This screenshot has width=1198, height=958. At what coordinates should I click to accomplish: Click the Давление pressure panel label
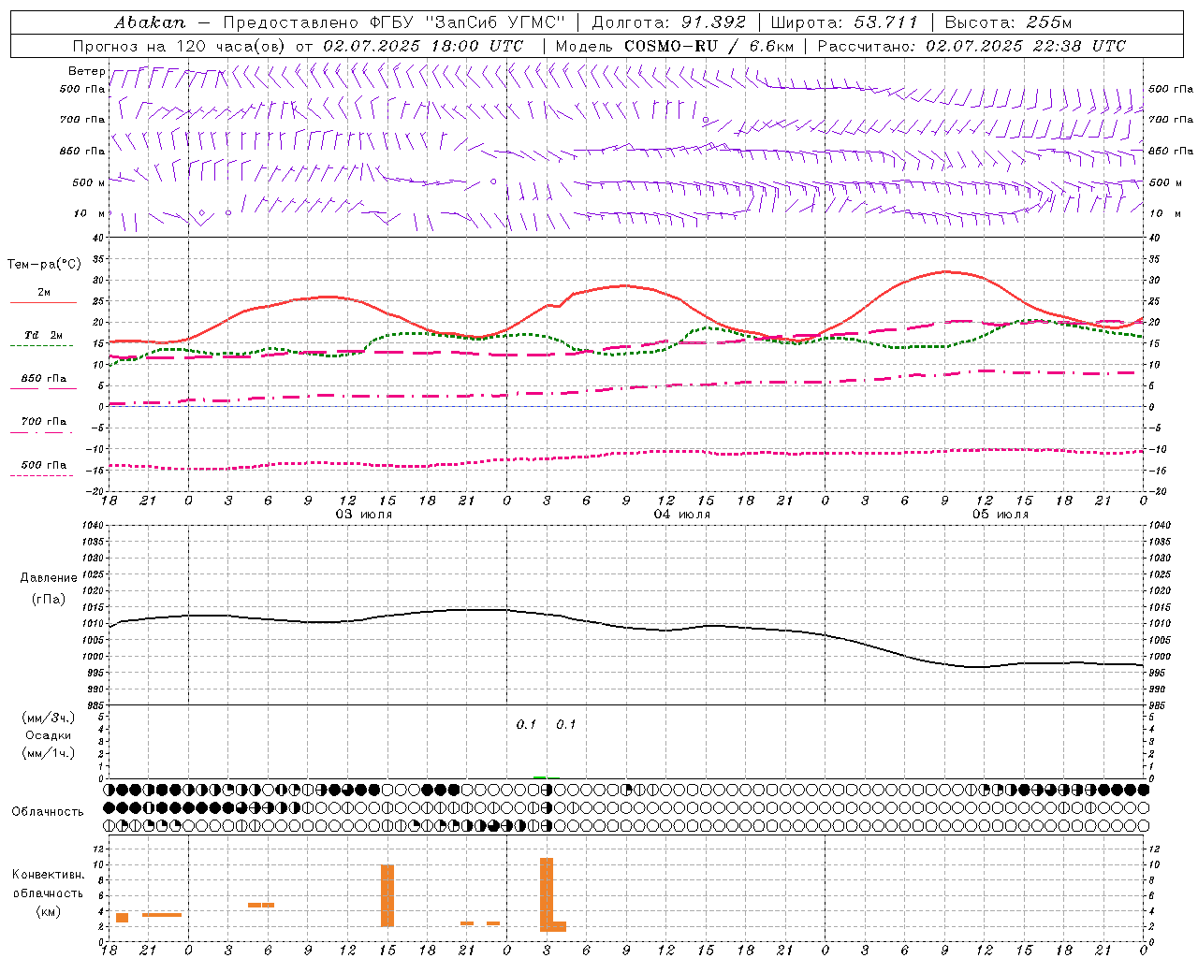click(x=49, y=578)
